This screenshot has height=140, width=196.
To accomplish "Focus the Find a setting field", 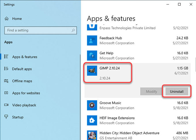I will (41, 30).
